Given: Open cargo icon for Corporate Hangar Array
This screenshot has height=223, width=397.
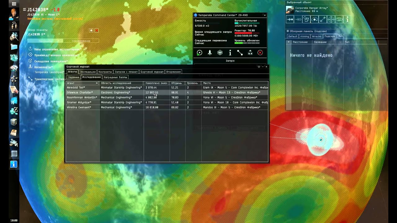Looking at the screenshot, I should pos(306,19).
